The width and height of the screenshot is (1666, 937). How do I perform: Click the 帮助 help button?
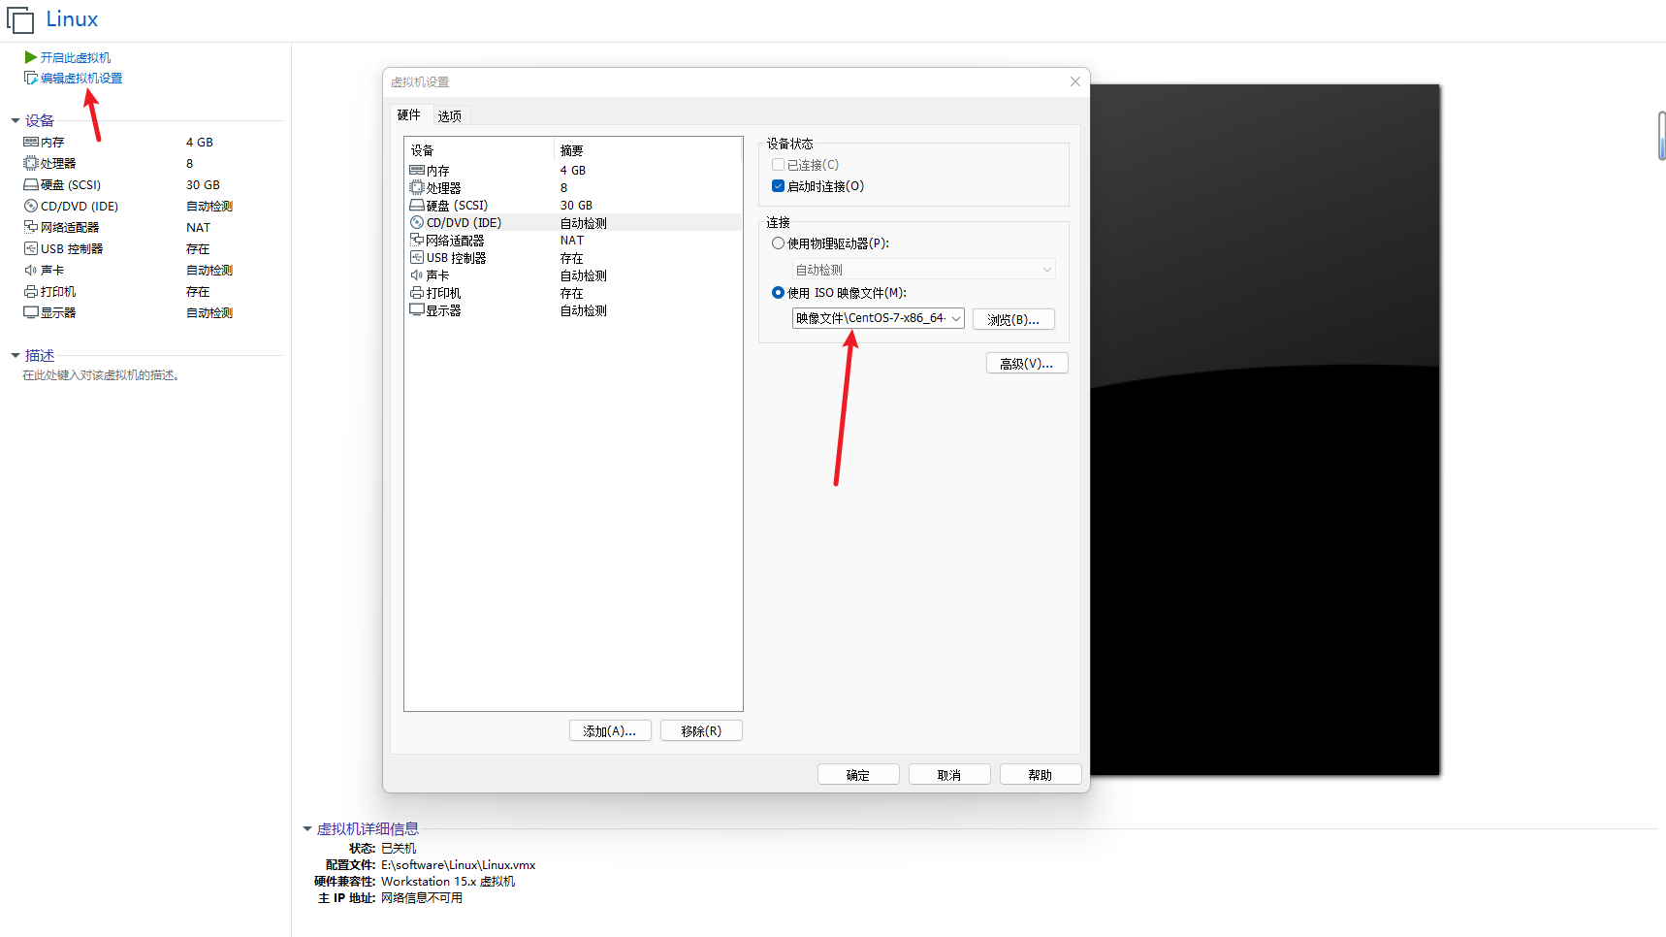tap(1041, 775)
